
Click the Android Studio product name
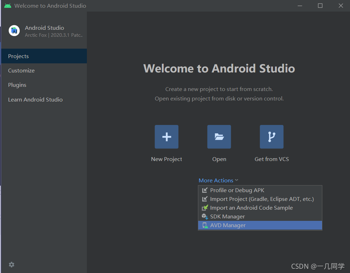[x=44, y=28]
